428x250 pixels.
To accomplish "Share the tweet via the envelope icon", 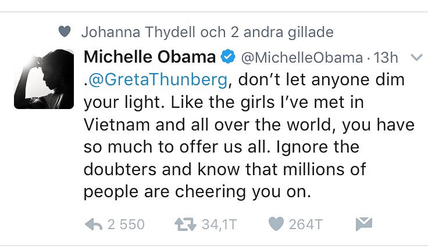I will pos(363,224).
